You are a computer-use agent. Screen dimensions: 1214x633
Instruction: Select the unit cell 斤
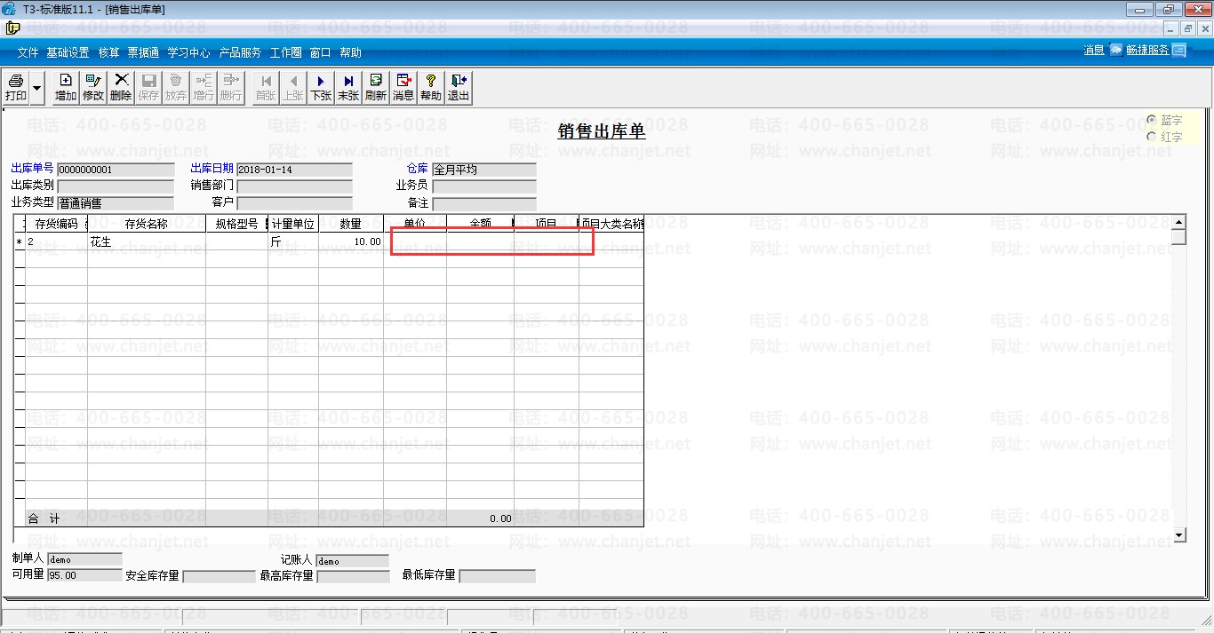293,241
